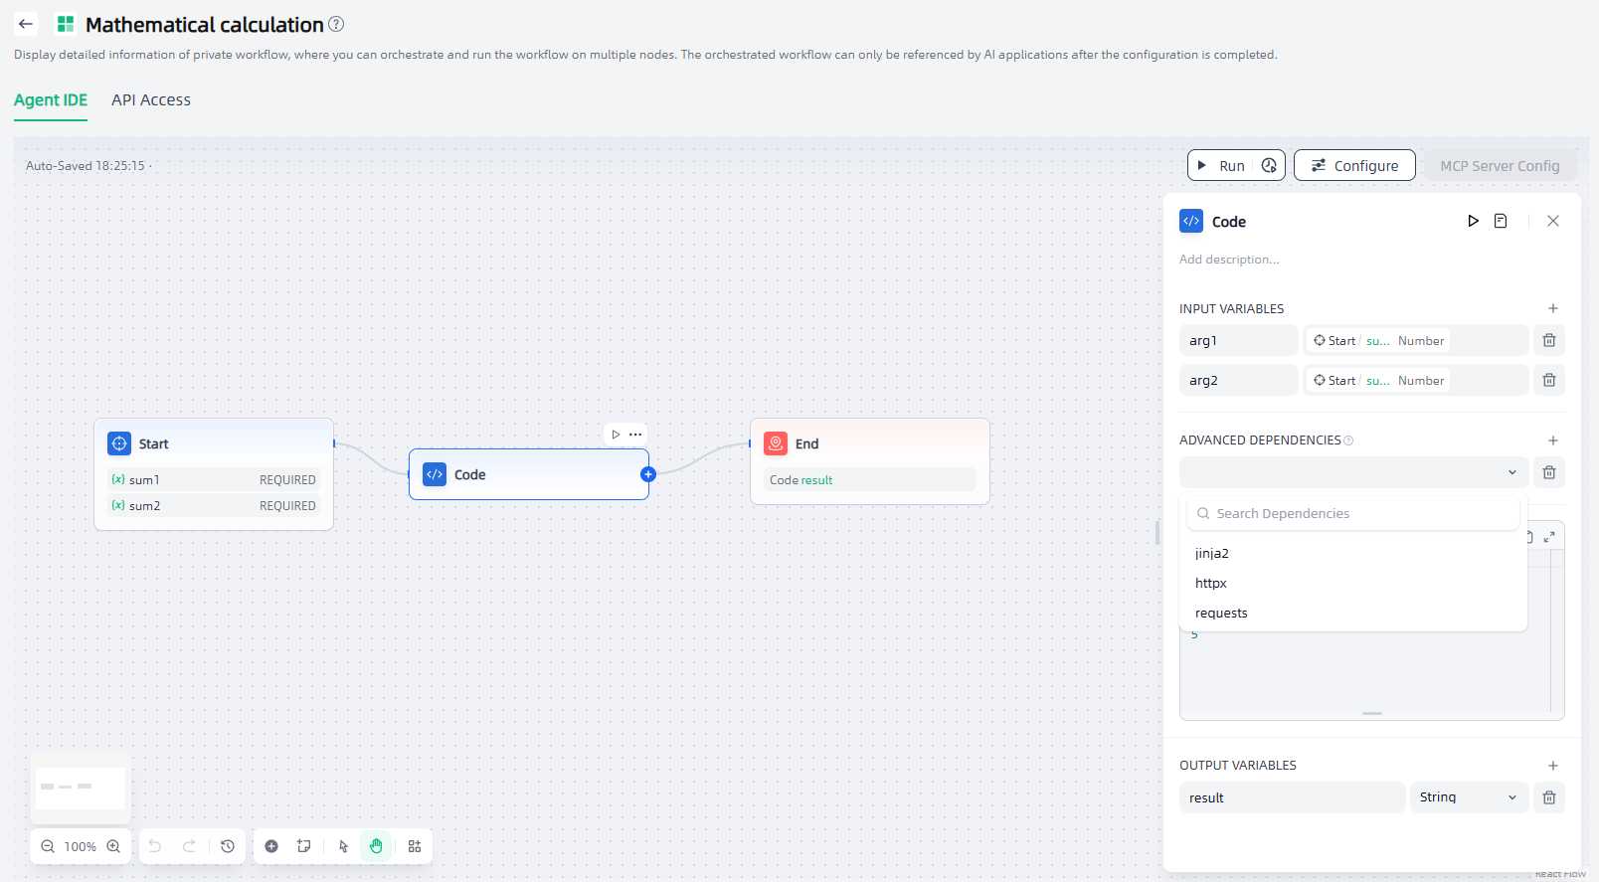Viewport: 1599px width, 882px height.
Task: Add a note to the canvas
Action: click(304, 846)
